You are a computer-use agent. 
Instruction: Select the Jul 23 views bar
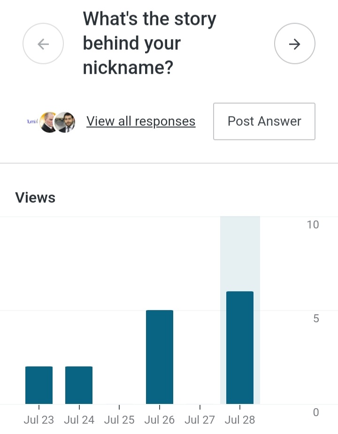pyautogui.click(x=39, y=385)
